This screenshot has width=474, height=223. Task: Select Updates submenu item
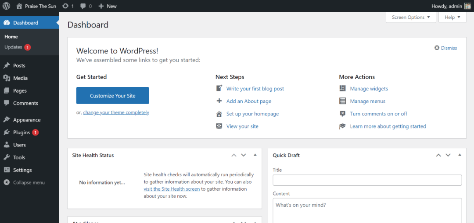coord(13,47)
